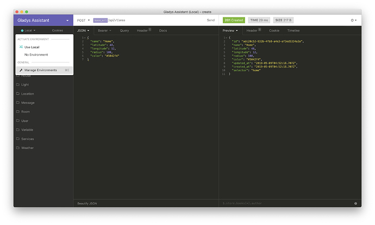Image resolution: width=375 pixels, height=225 pixels.
Task: Click the 201 Created status badge
Action: click(x=234, y=20)
